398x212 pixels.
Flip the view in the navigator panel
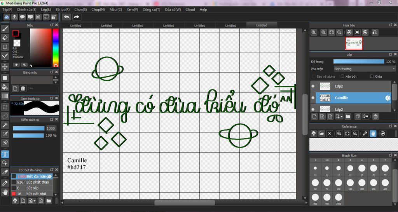click(375, 32)
